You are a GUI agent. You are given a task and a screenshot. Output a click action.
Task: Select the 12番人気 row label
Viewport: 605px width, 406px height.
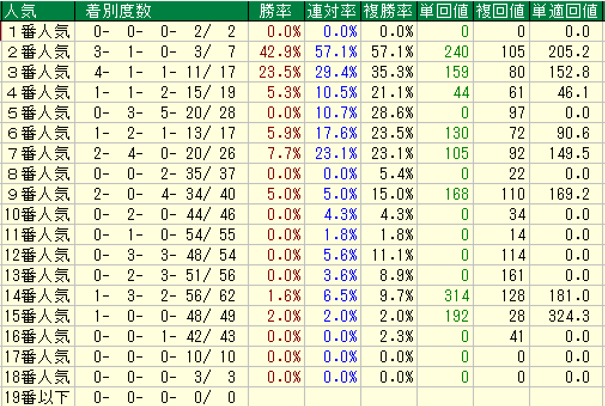[x=38, y=255]
